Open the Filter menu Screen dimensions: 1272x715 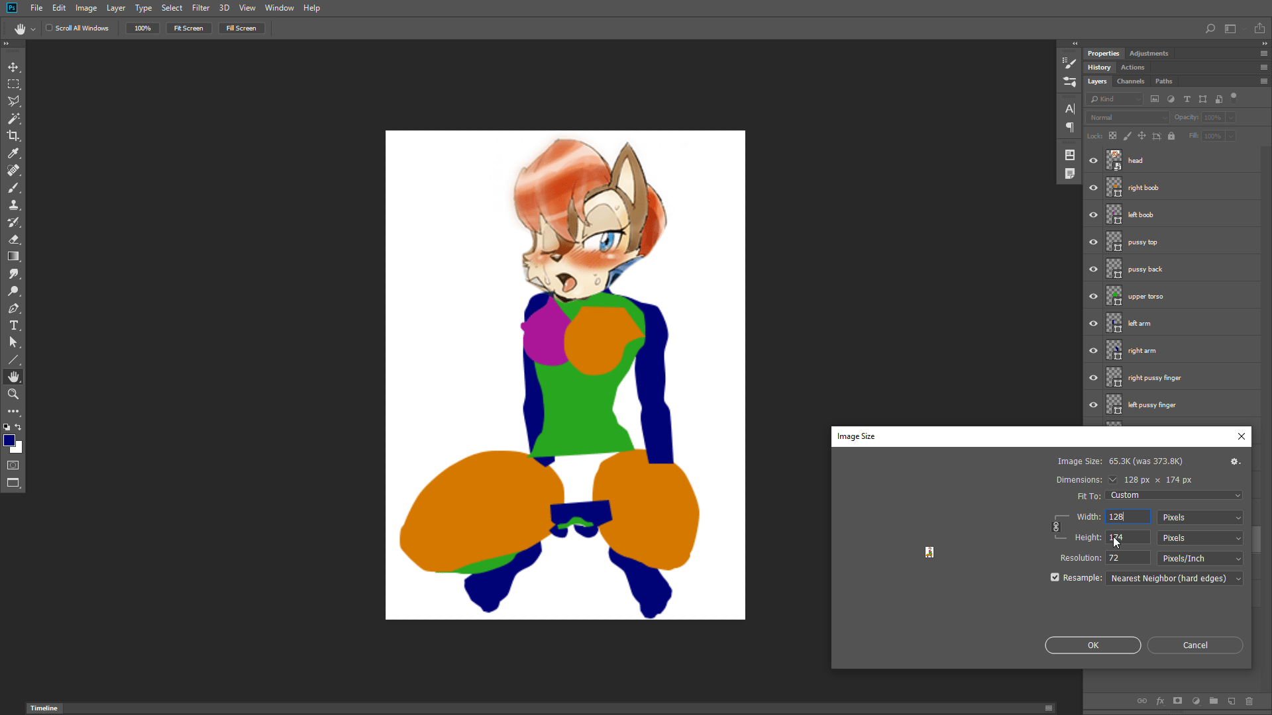(x=200, y=8)
